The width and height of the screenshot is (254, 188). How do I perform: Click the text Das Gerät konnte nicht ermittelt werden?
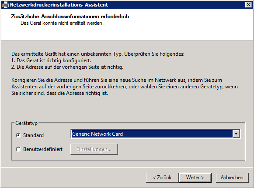[62, 23]
